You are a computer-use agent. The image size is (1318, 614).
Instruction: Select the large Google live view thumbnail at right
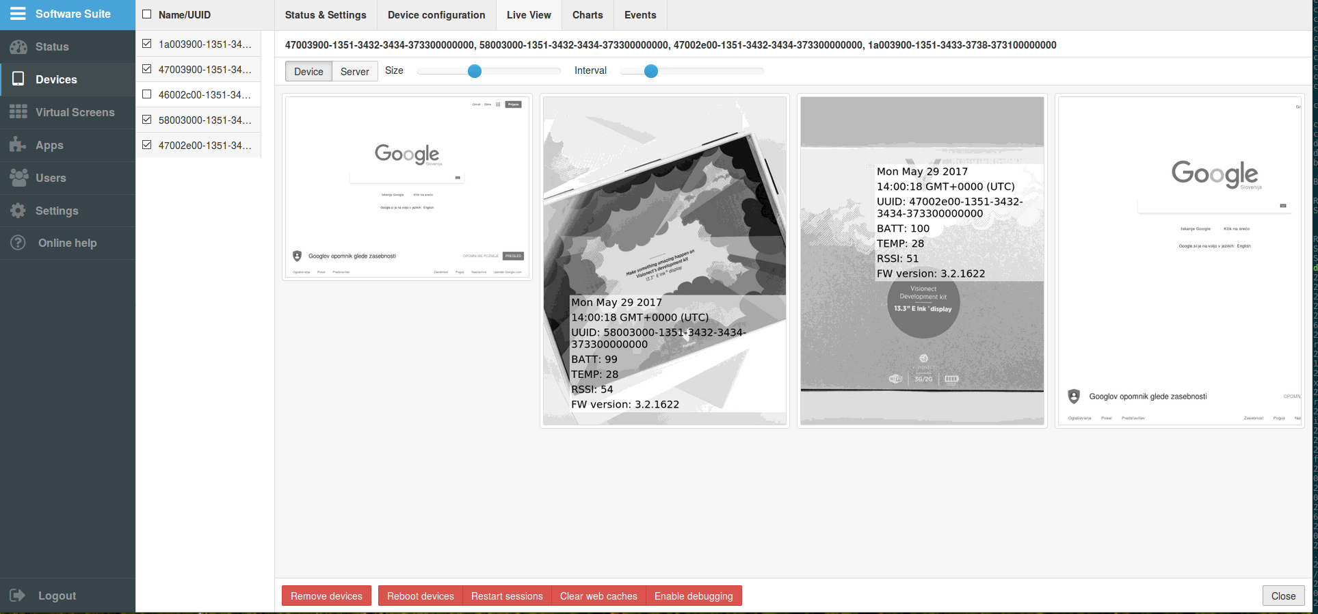click(1179, 261)
